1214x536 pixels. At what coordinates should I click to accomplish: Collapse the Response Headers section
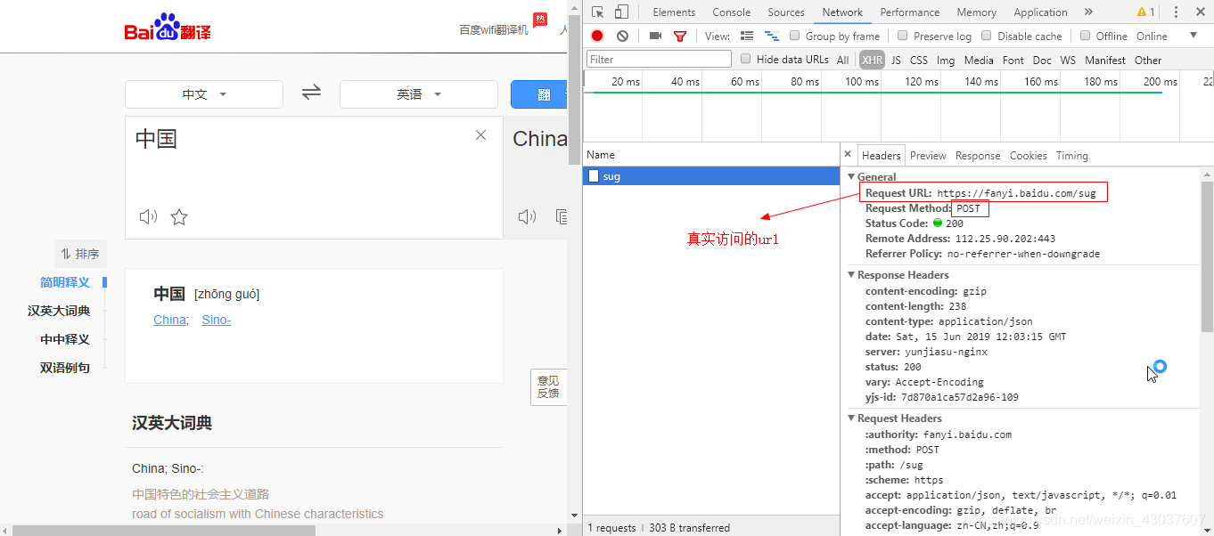pyautogui.click(x=852, y=274)
